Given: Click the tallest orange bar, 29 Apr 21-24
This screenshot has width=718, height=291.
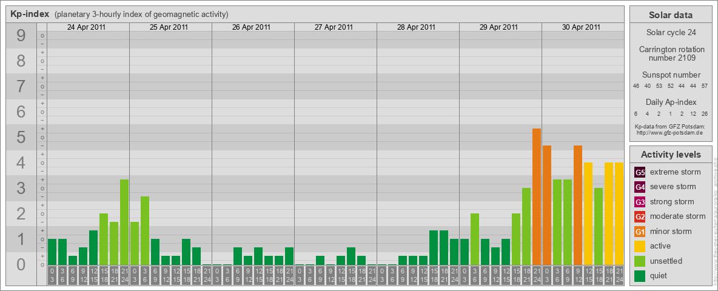Looking at the screenshot, I should click(537, 197).
